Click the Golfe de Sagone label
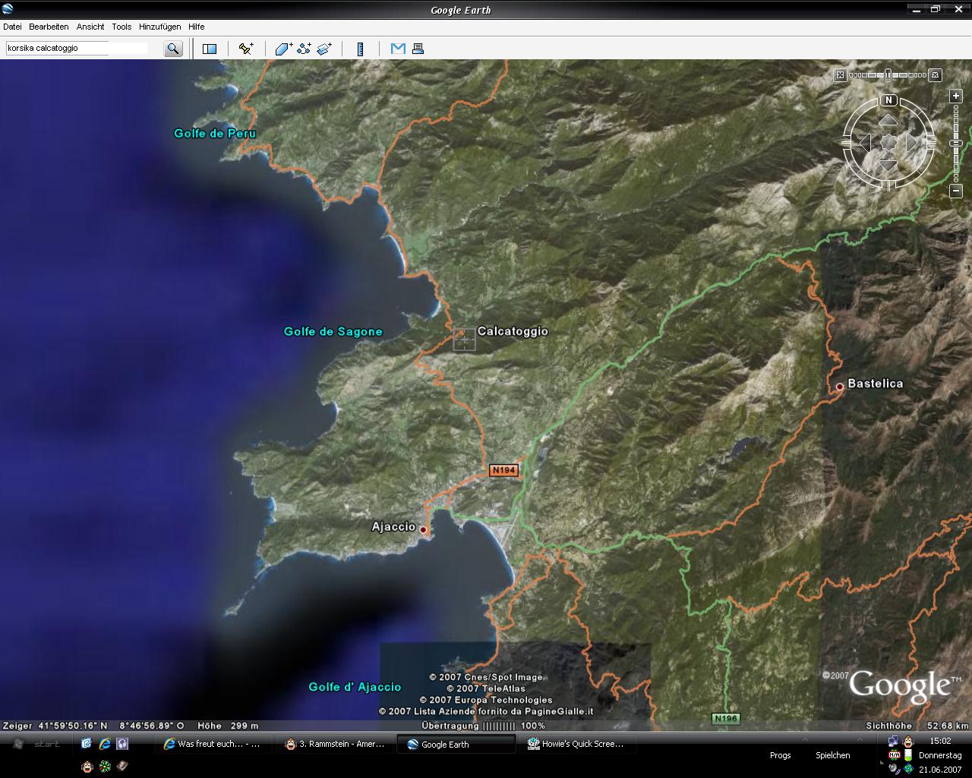Viewport: 972px width, 778px height. click(333, 331)
